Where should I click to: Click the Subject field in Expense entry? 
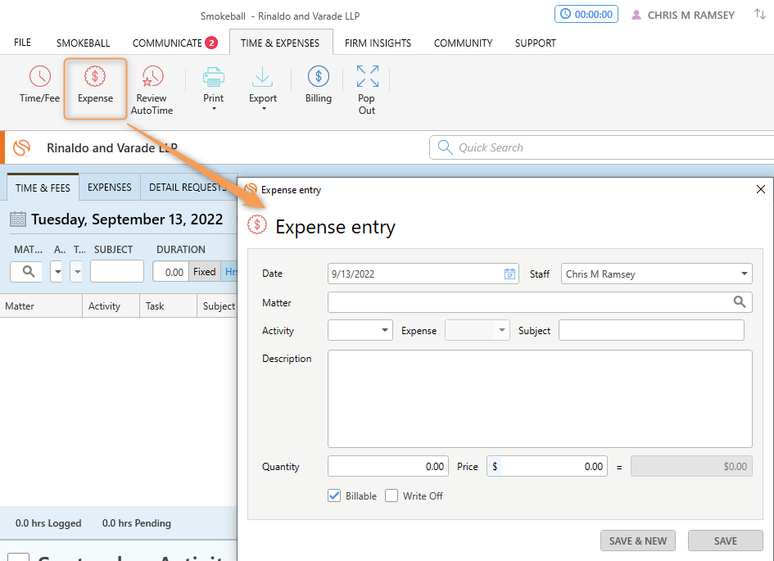tap(651, 330)
